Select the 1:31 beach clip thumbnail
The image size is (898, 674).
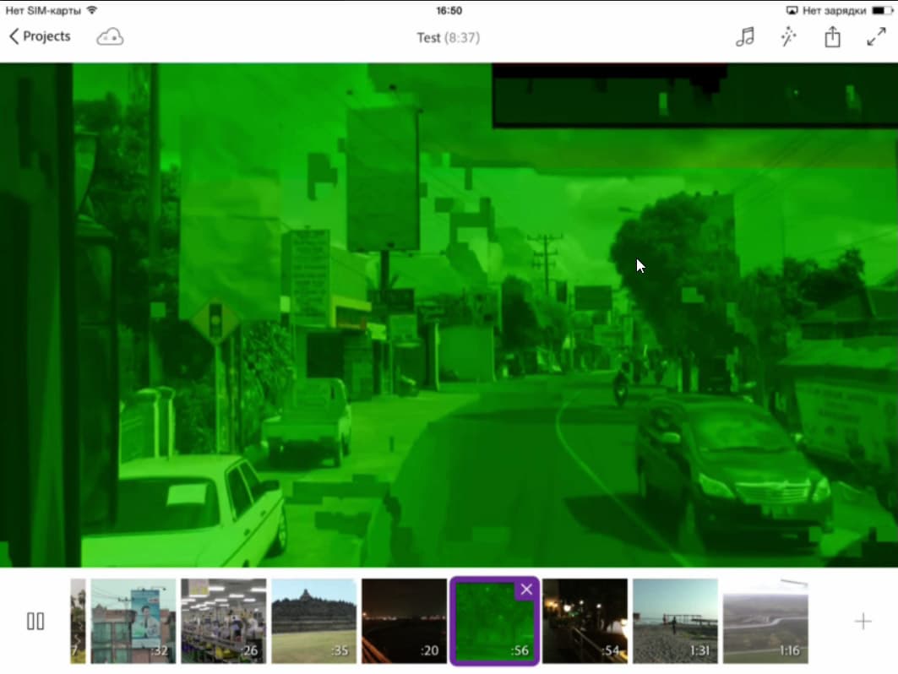(x=675, y=621)
